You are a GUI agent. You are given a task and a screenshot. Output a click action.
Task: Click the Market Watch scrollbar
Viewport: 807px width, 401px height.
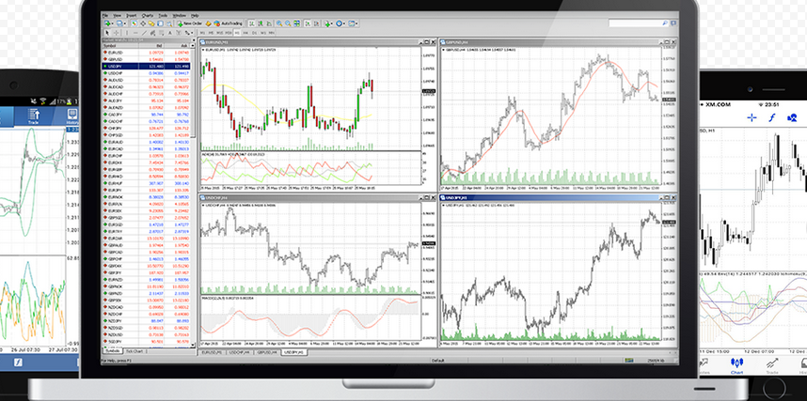tap(194, 93)
